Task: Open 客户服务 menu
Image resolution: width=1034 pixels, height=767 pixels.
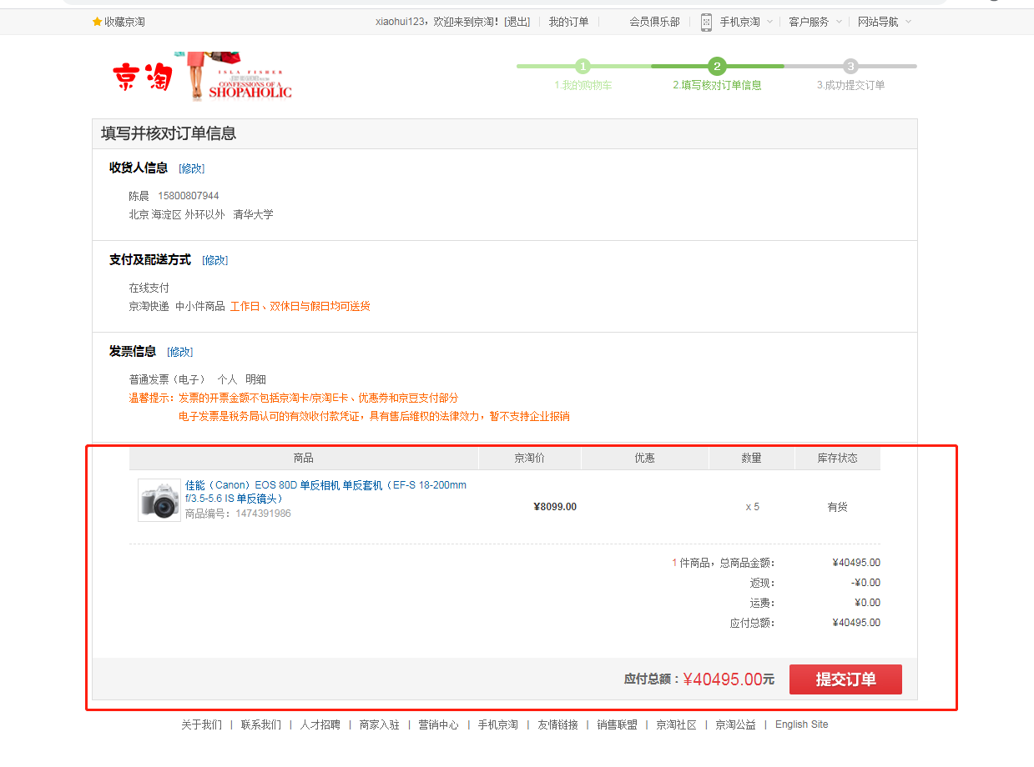Action: pyautogui.click(x=809, y=22)
